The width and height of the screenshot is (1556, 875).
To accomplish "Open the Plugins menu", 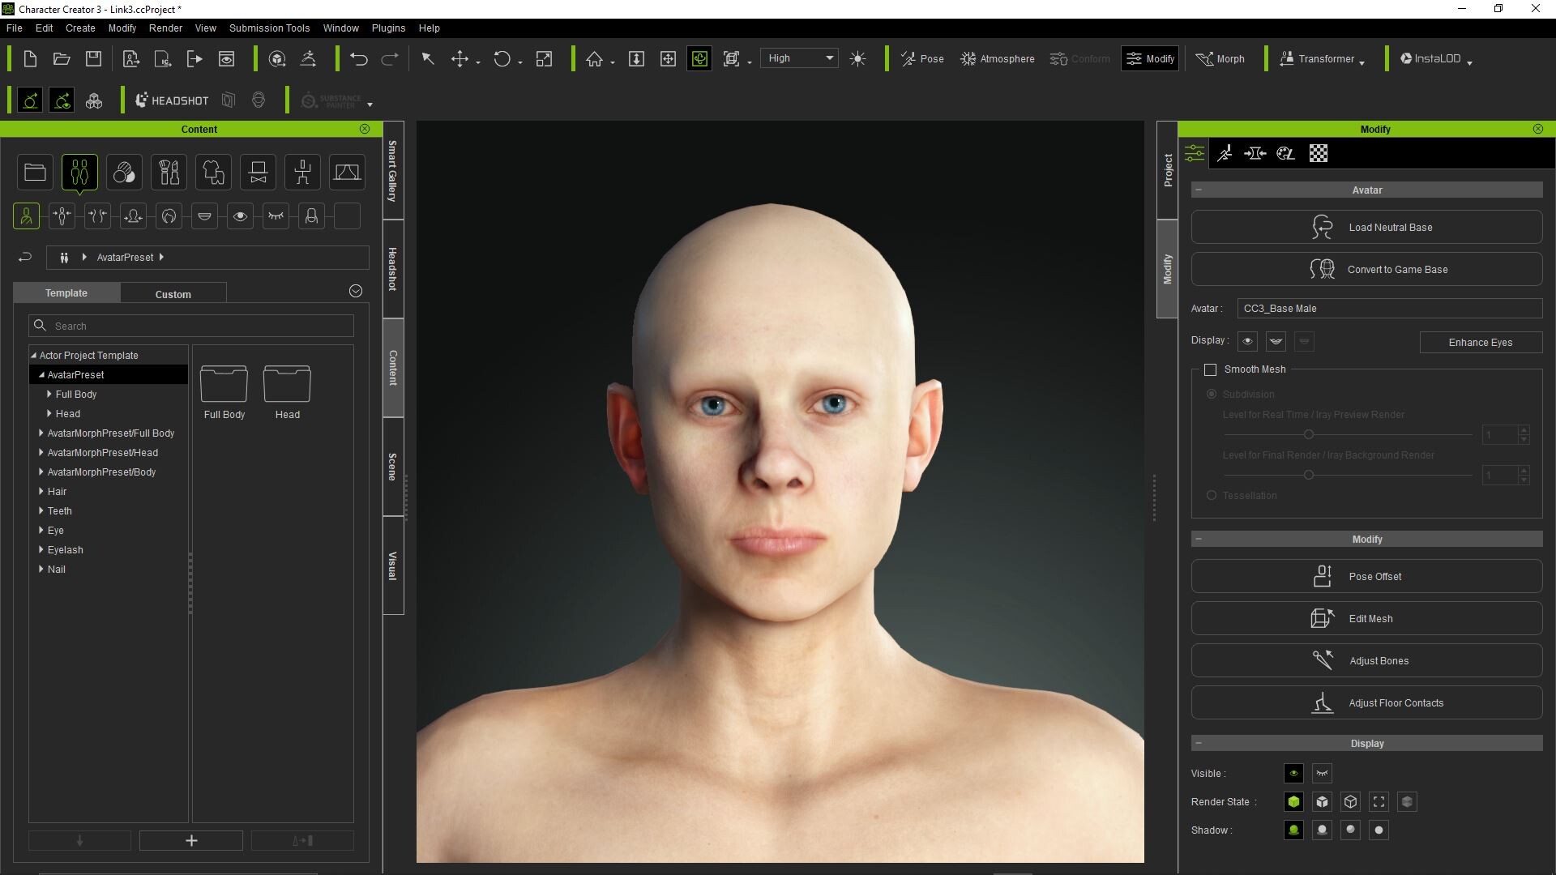I will pyautogui.click(x=388, y=28).
